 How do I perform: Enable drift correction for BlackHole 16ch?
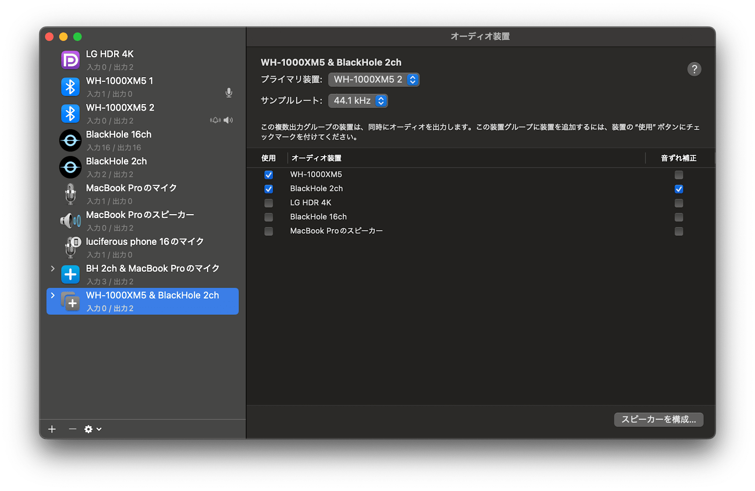click(678, 217)
